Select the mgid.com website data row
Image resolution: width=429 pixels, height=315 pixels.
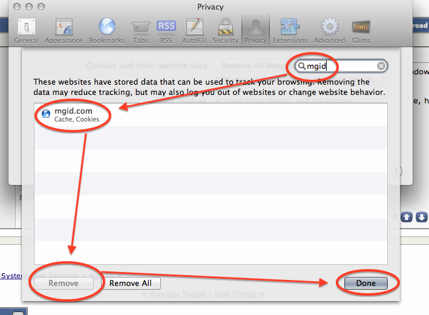tap(211, 115)
